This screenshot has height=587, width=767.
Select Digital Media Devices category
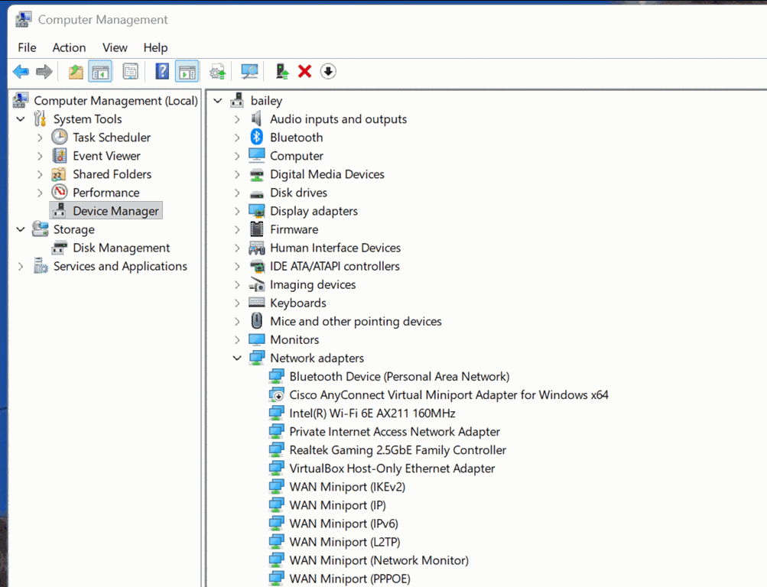point(327,174)
